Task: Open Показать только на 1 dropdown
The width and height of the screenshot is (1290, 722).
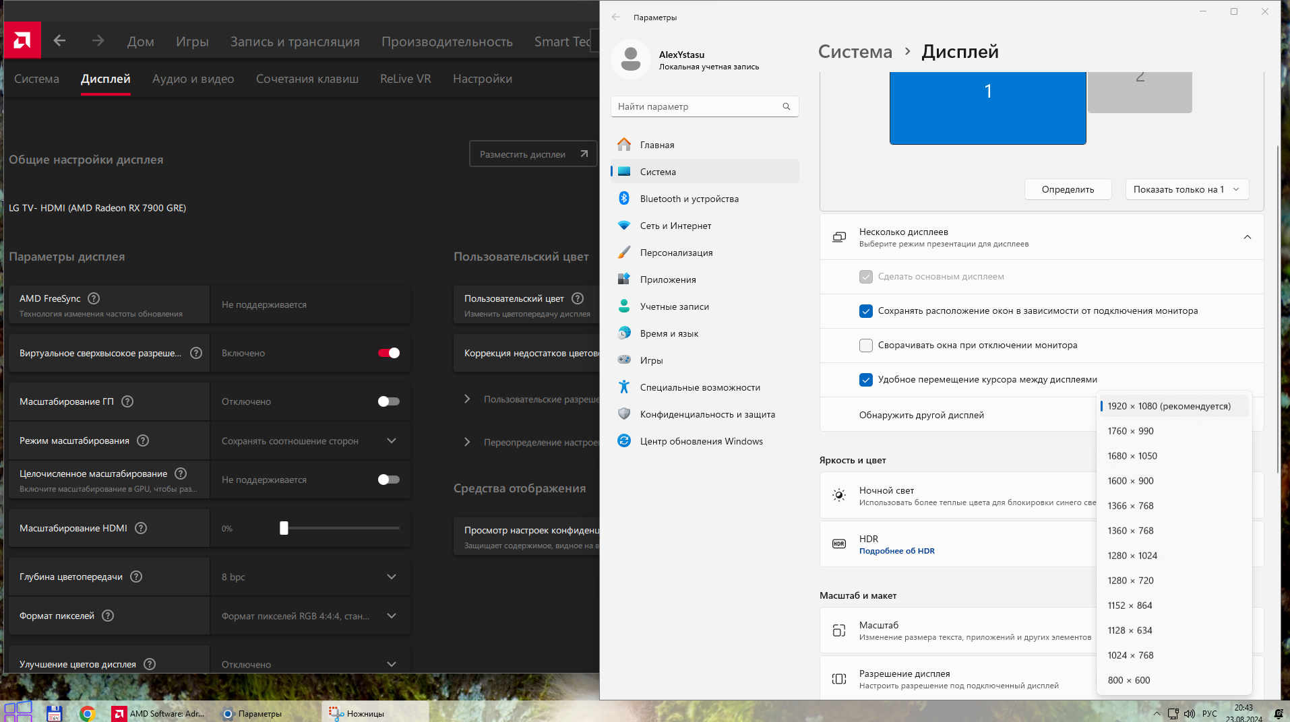Action: pyautogui.click(x=1187, y=189)
